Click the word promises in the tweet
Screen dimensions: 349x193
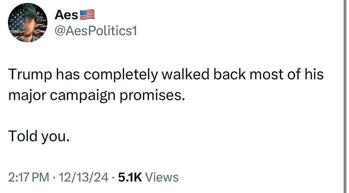[x=153, y=96]
